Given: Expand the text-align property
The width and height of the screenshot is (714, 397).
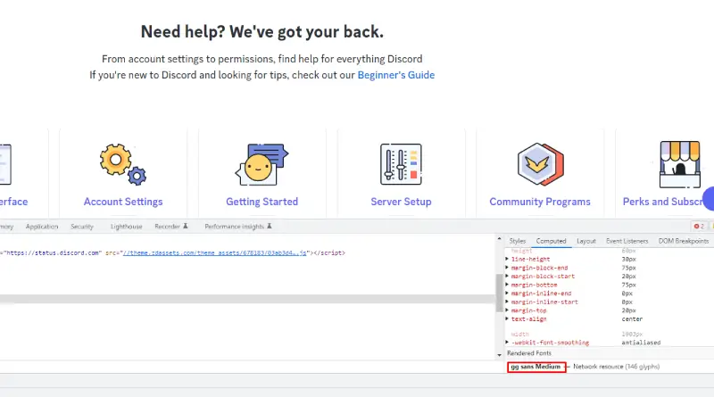Looking at the screenshot, I should tap(507, 319).
